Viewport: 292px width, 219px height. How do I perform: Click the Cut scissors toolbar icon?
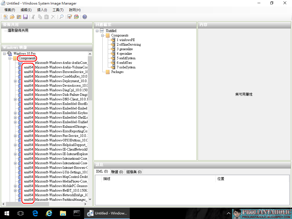pyautogui.click(x=33, y=17)
